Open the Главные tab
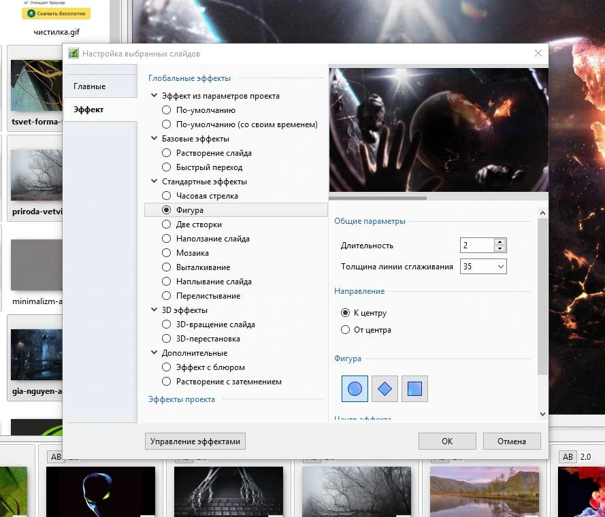This screenshot has width=605, height=517. point(99,86)
